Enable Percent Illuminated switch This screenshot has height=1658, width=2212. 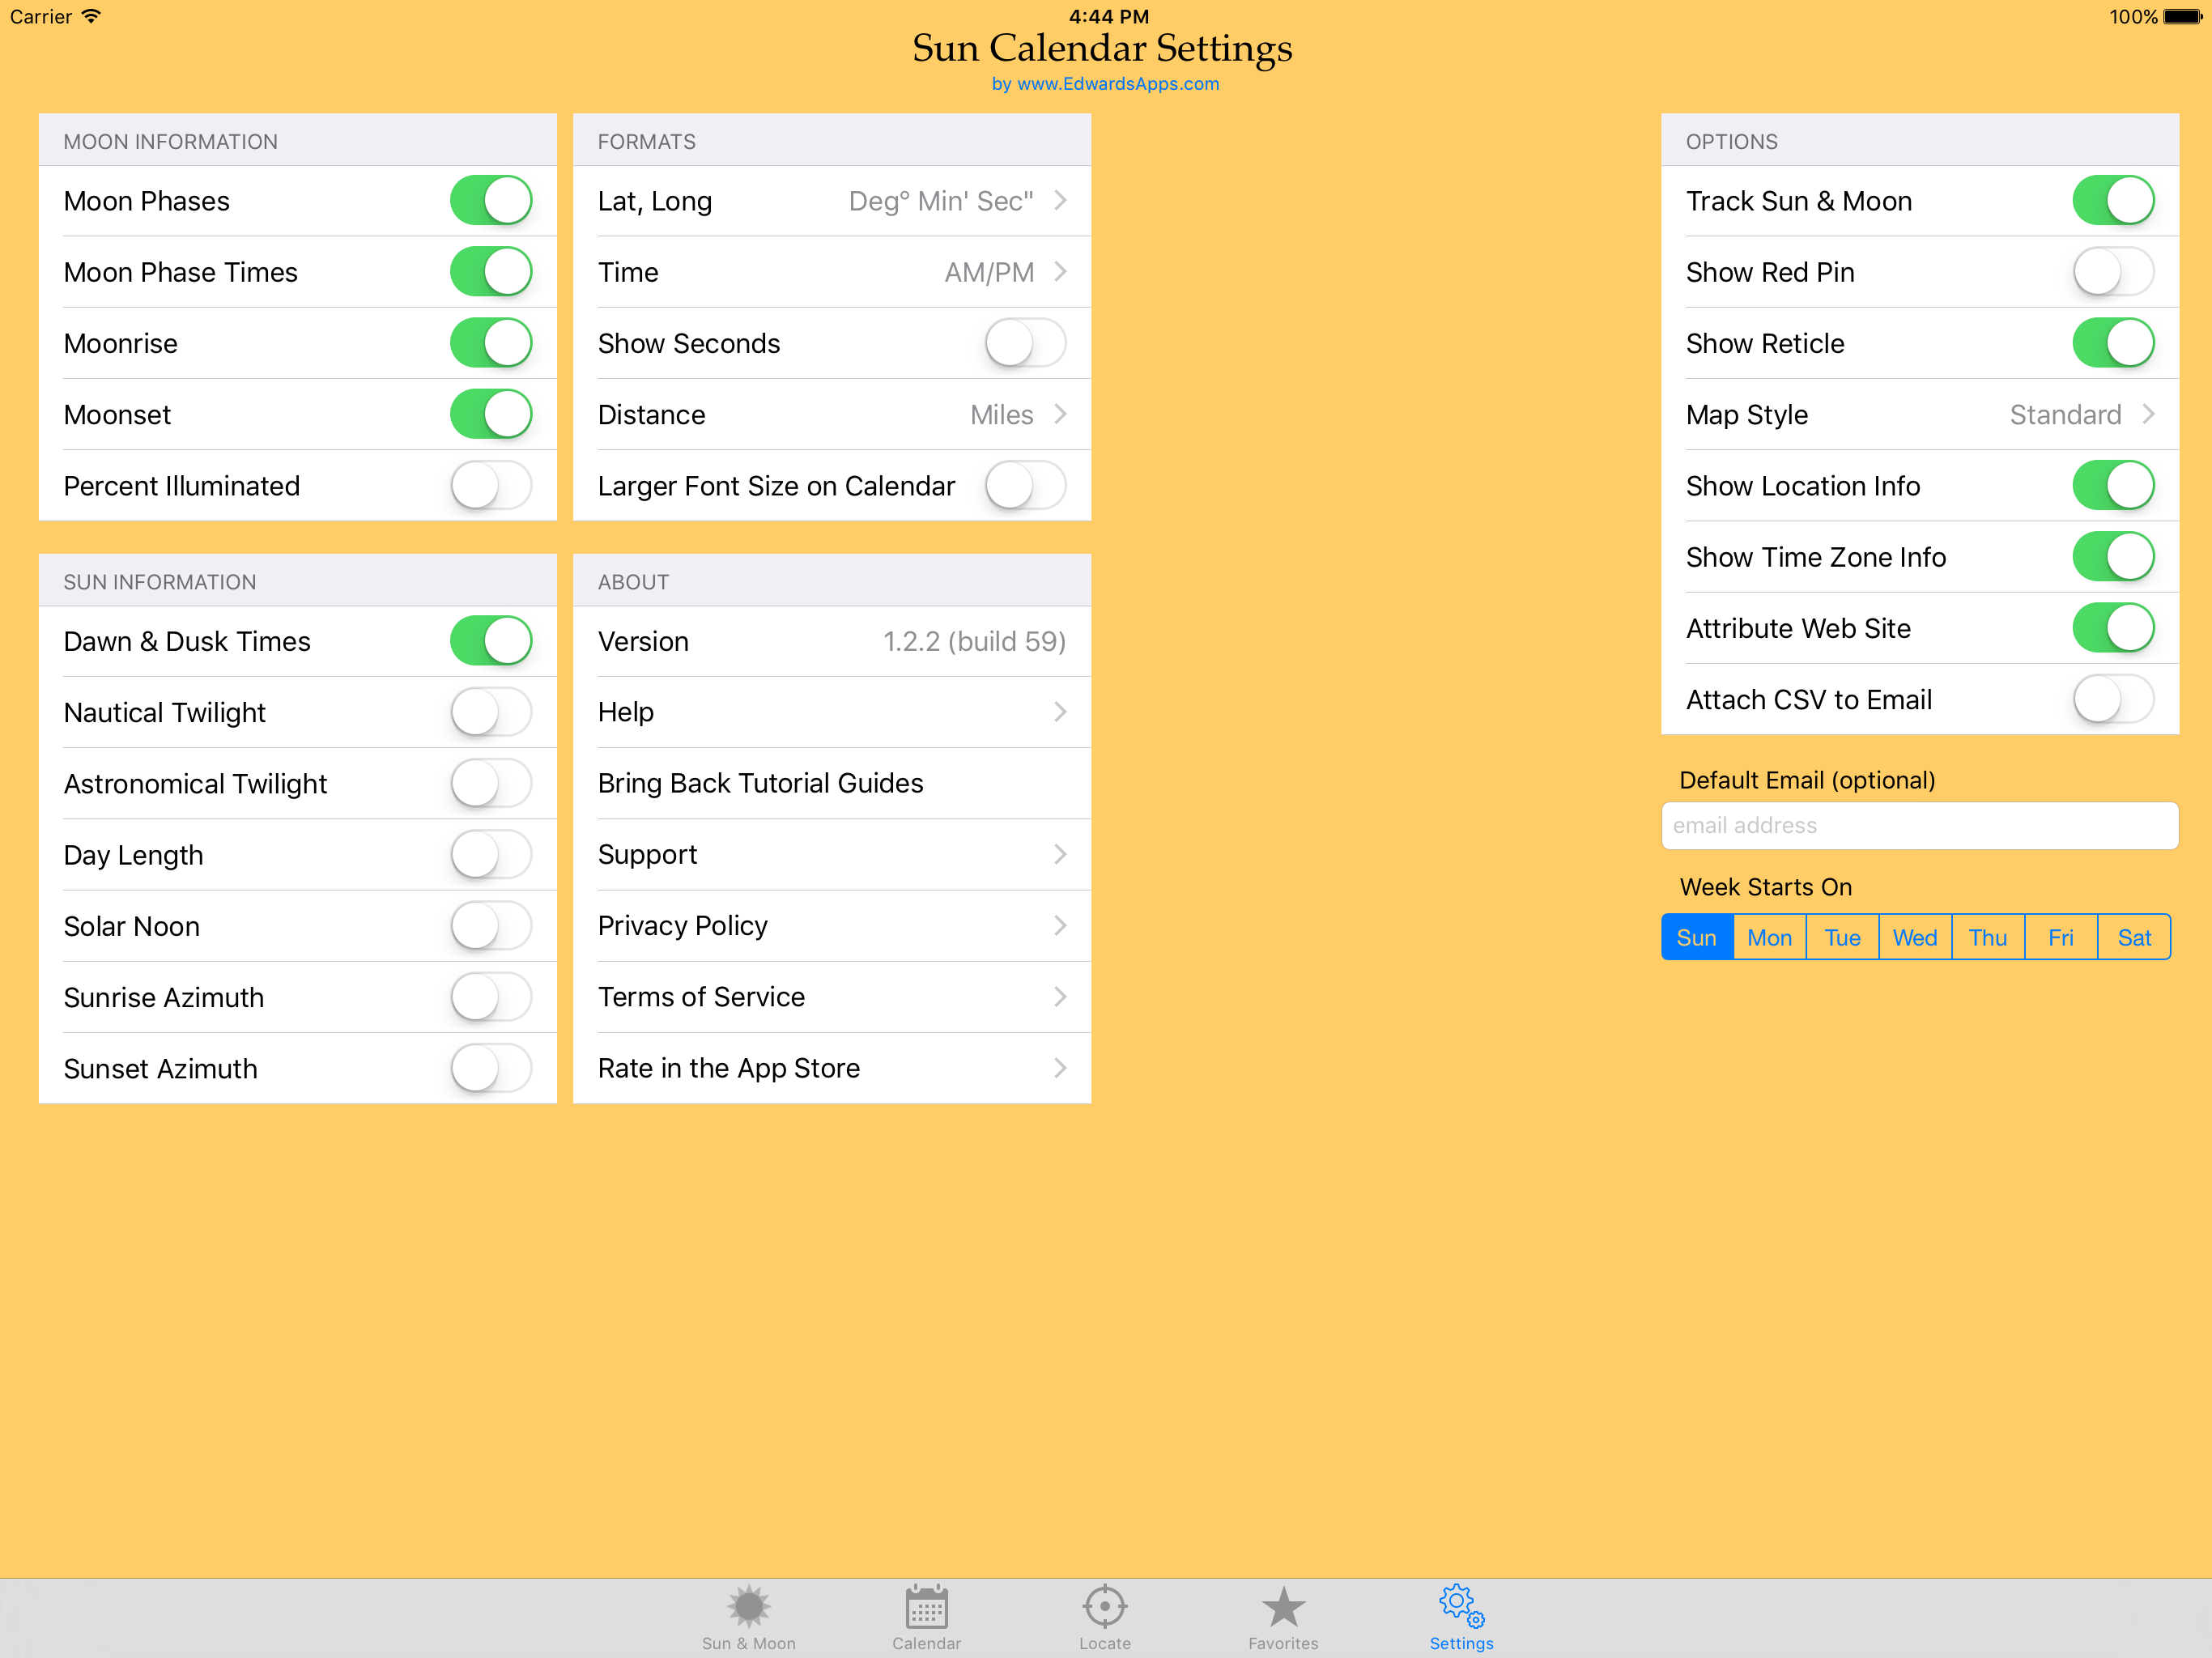[x=490, y=486]
